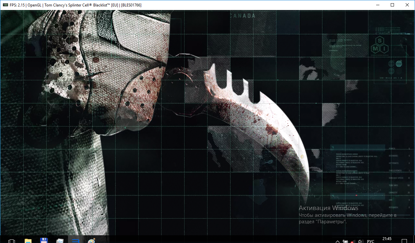
Task: Open File Explorer folder icon in taskbar
Action: (x=28, y=241)
